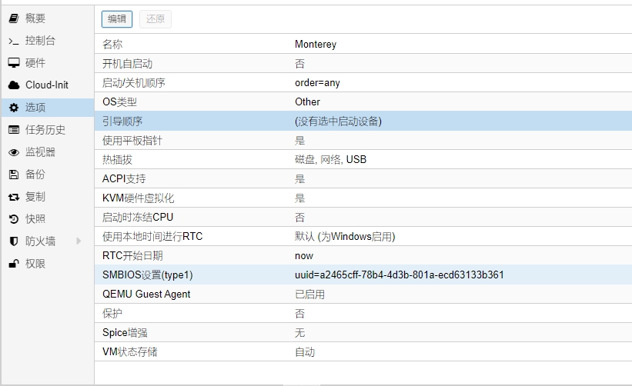Select the SMBIOS设置(type1) uuid row
632x386 pixels.
coord(362,275)
